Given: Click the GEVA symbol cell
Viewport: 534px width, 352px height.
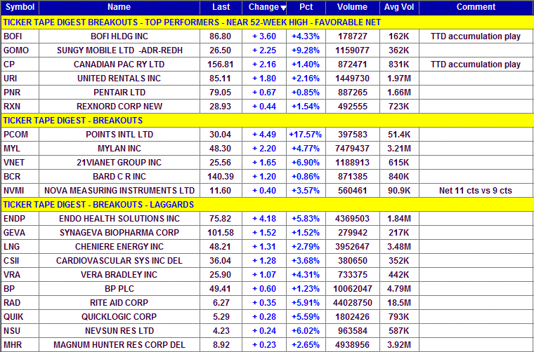Looking at the screenshot, I should pyautogui.click(x=20, y=233).
